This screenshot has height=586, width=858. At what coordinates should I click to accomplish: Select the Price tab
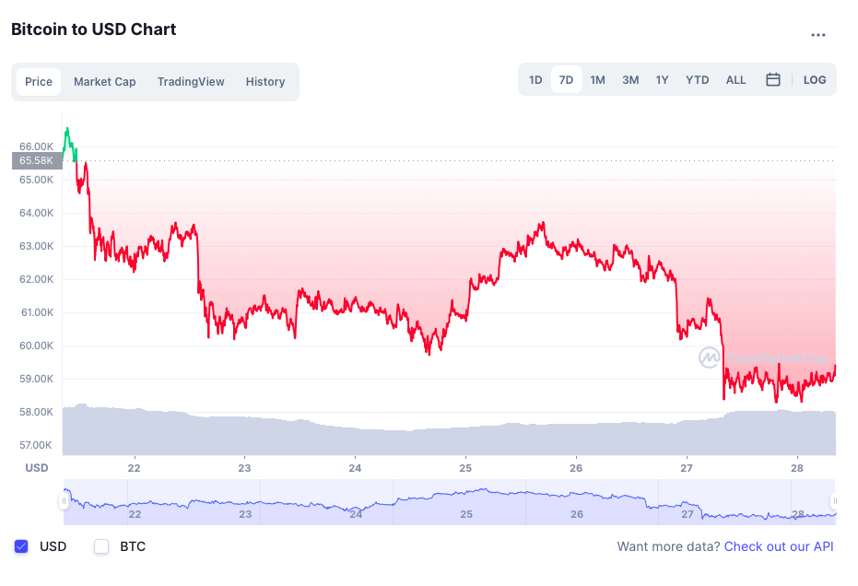(x=39, y=81)
